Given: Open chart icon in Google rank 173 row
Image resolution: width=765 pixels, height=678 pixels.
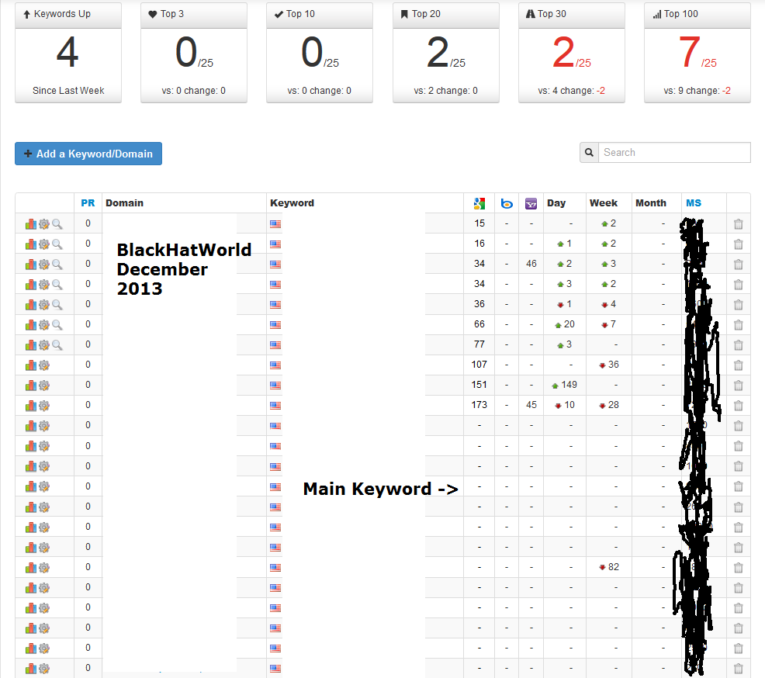Looking at the screenshot, I should pyautogui.click(x=31, y=406).
